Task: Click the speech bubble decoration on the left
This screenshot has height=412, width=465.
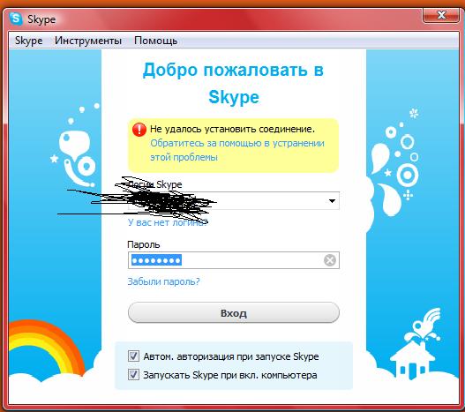Action: click(74, 143)
